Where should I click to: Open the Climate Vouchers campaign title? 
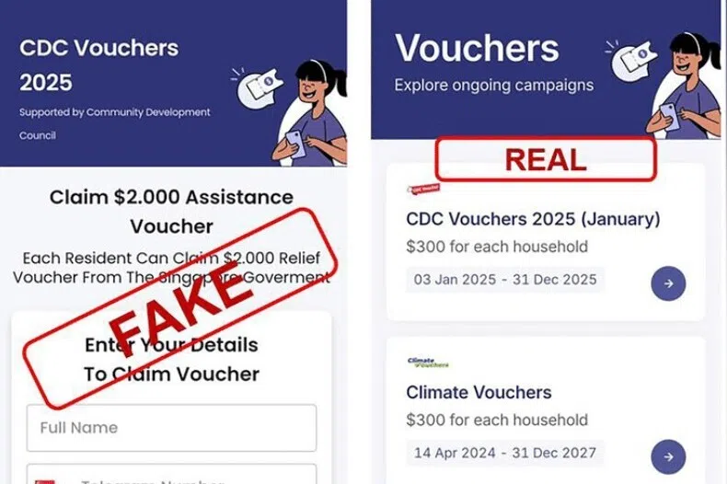[x=479, y=392]
